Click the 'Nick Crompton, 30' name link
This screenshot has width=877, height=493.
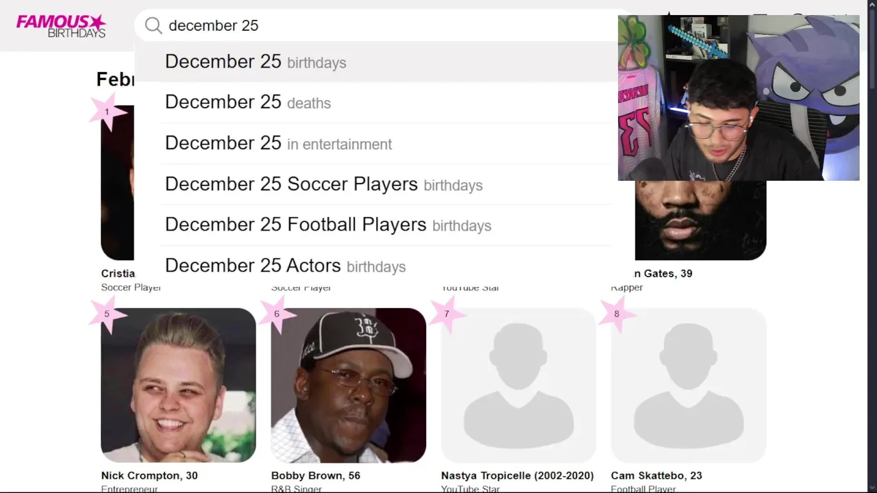pyautogui.click(x=149, y=475)
